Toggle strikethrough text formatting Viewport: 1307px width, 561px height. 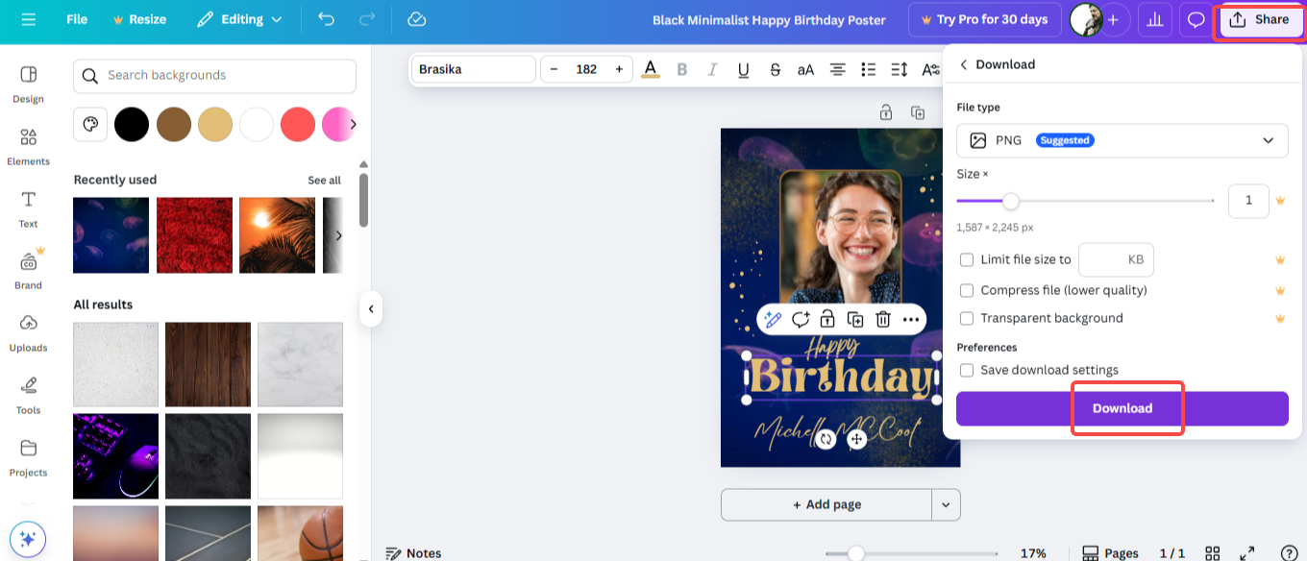click(775, 69)
